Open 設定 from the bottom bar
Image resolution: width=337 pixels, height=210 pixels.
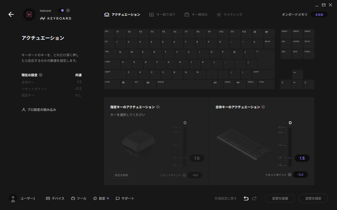[99, 199]
